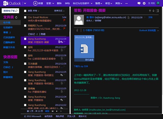Screen dimensions: 163x119
Task: Expand the 答复 reply options arrow
Action: (x=53, y=3)
